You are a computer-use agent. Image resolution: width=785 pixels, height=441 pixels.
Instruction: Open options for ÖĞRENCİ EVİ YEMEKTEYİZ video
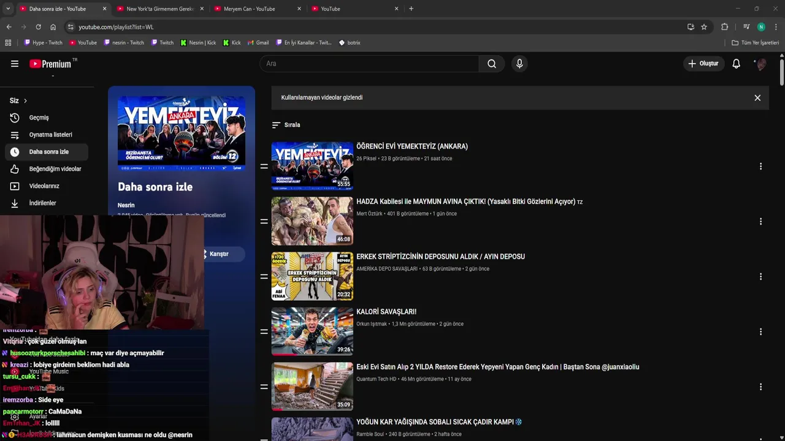point(760,166)
